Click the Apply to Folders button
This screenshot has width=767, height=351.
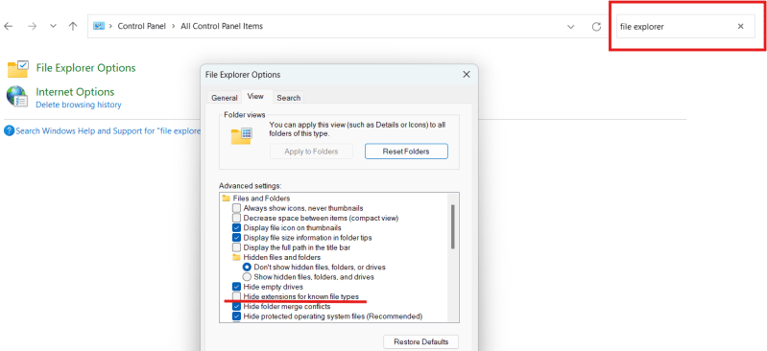click(x=311, y=152)
